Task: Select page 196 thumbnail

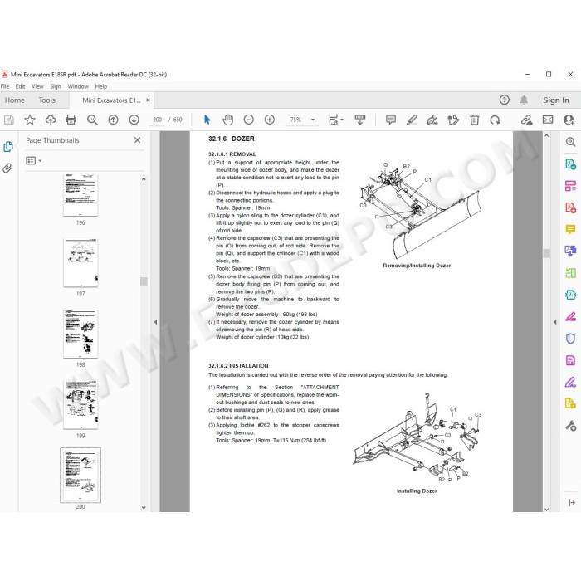Action: point(81,194)
